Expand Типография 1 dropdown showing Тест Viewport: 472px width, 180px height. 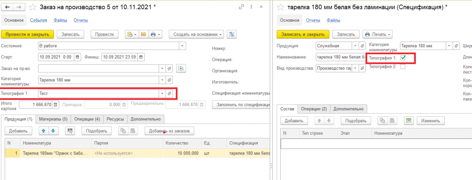pyautogui.click(x=163, y=94)
